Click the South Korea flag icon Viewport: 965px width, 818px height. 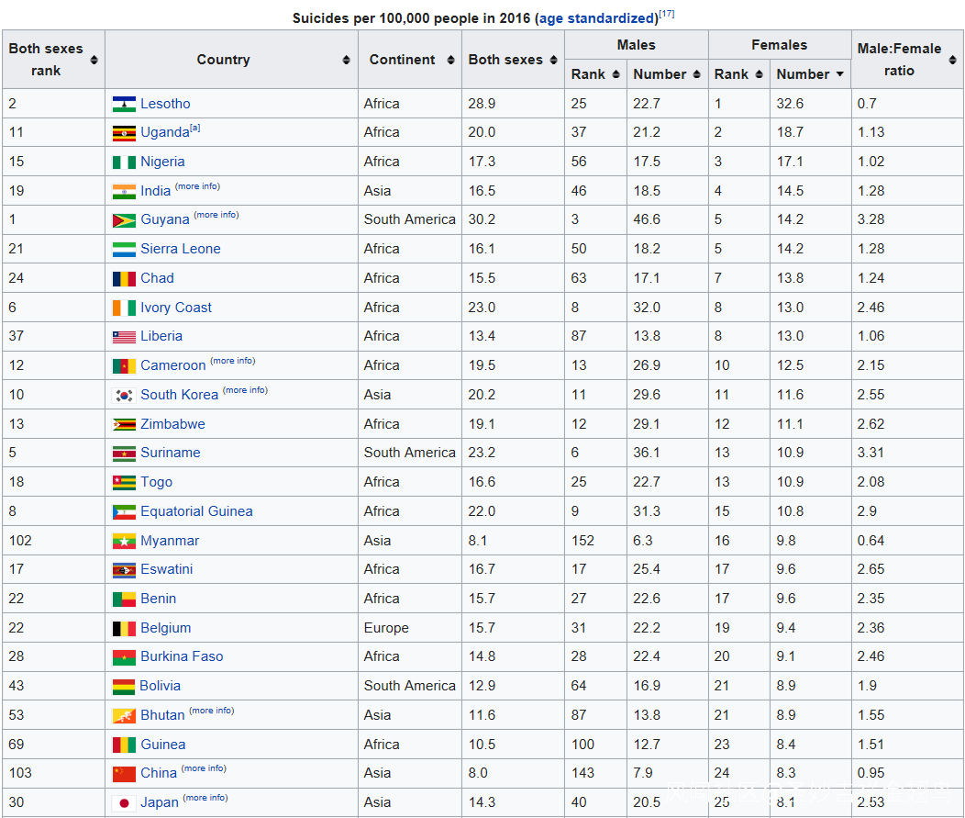pos(124,395)
